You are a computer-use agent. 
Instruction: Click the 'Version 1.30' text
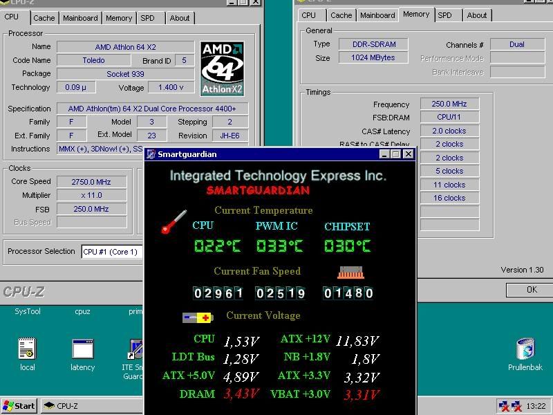pos(523,270)
